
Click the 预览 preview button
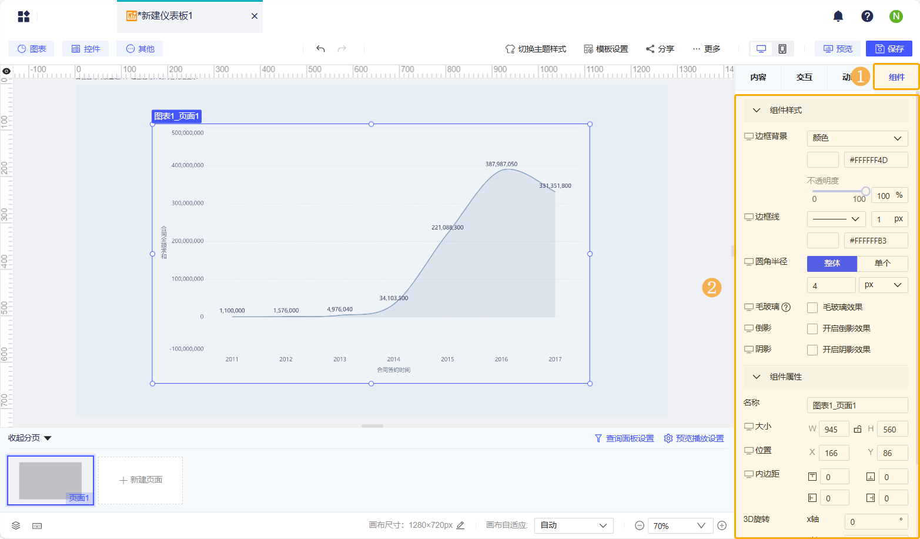click(838, 49)
